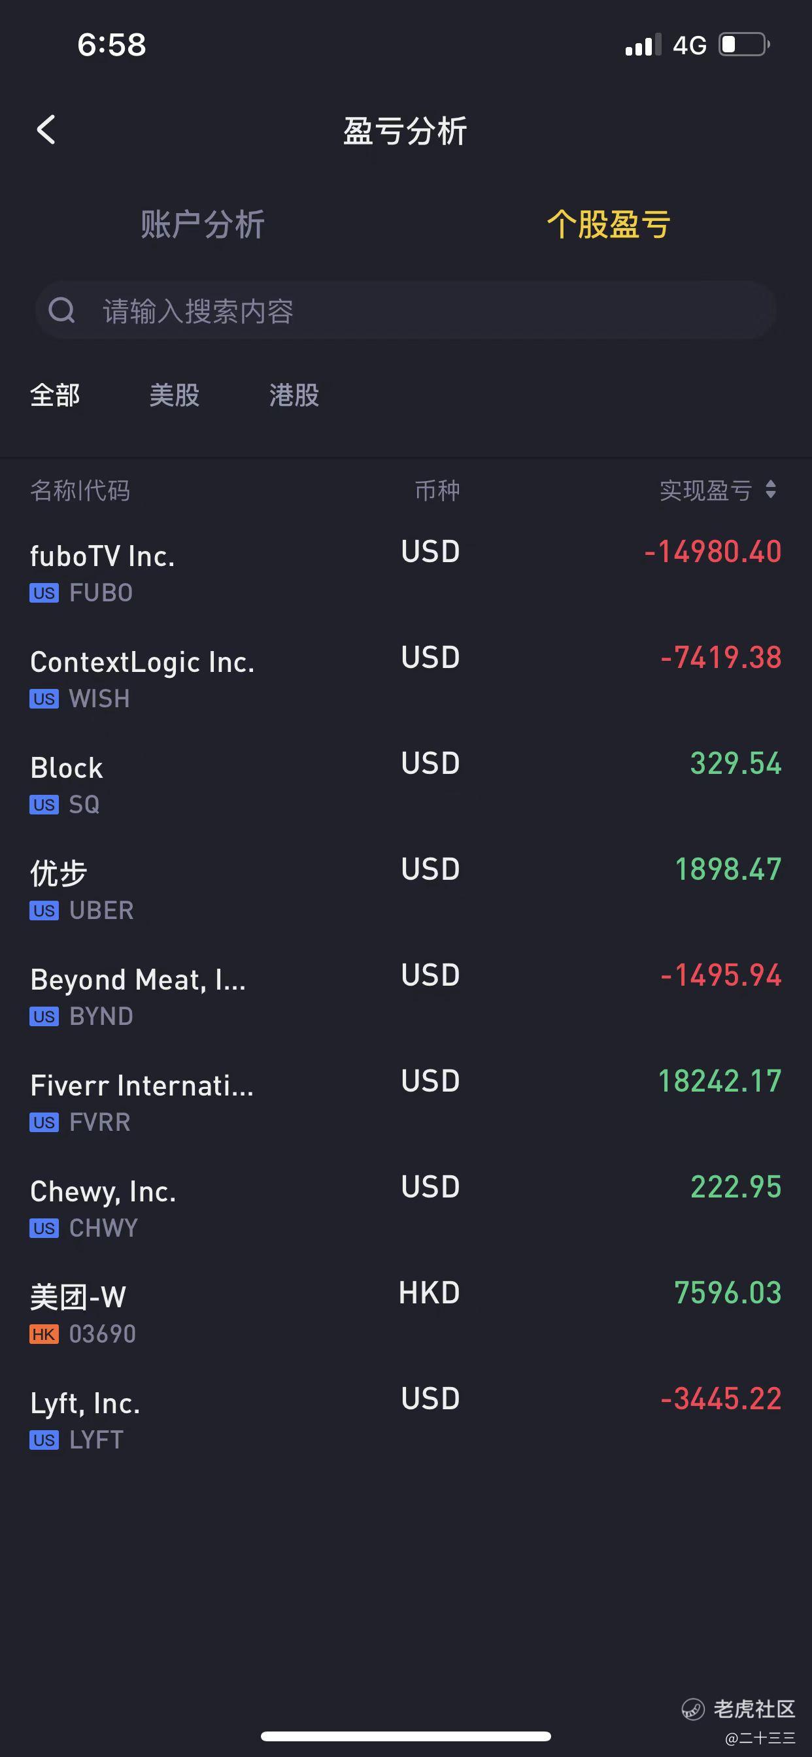Tap the back arrow icon
Screen dimensions: 812x1757
(x=46, y=129)
